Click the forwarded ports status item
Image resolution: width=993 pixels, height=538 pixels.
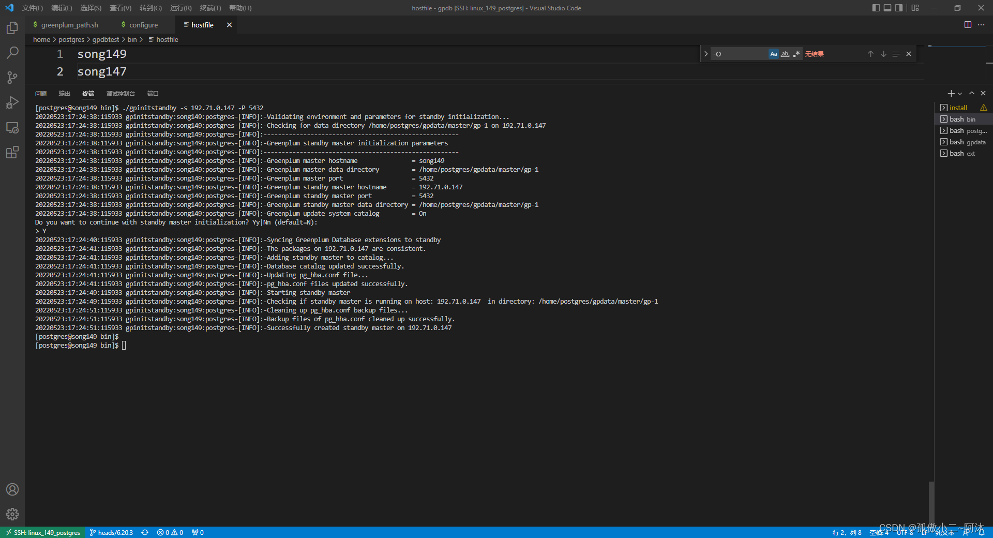198,532
